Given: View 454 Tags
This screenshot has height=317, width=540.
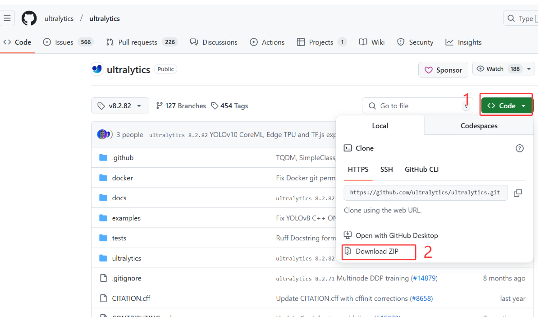Looking at the screenshot, I should (x=229, y=106).
